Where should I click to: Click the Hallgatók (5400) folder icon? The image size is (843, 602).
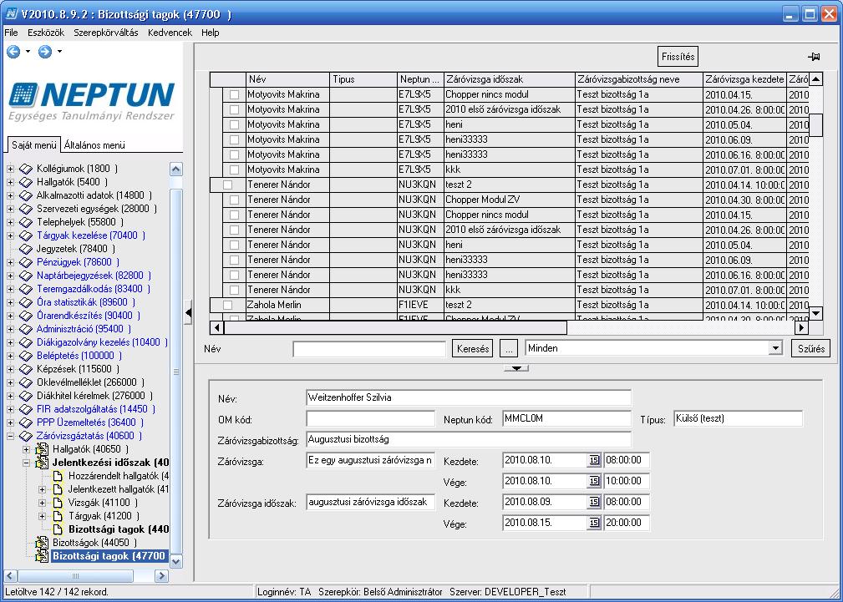click(26, 182)
